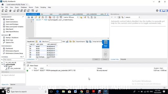Execute query with lightning bolt icon
Viewport: 168px width, 94px height.
36,17
